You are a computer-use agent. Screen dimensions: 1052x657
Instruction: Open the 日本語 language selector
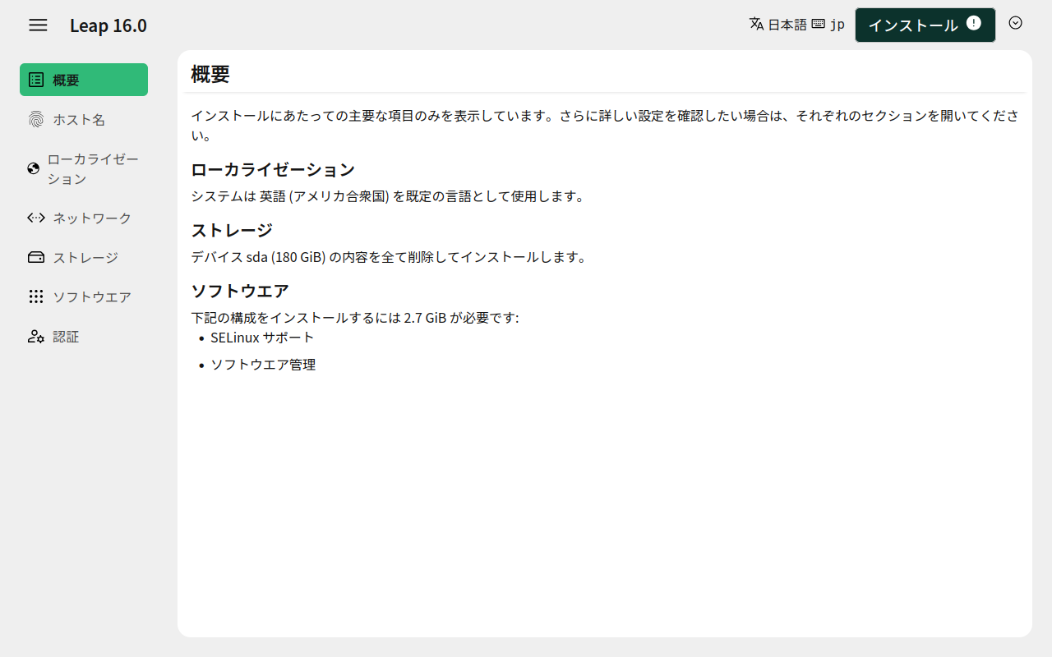click(787, 25)
